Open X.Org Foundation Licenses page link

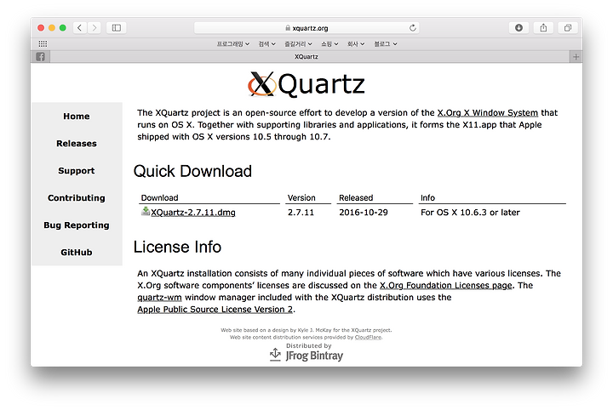click(445, 286)
